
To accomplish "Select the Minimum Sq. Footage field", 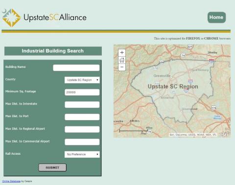I will 82,92.
